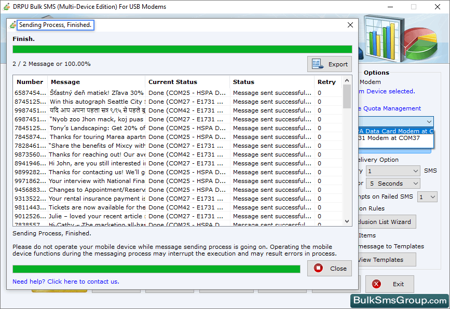Select the Data Card Modem dropdown entry

point(396,131)
